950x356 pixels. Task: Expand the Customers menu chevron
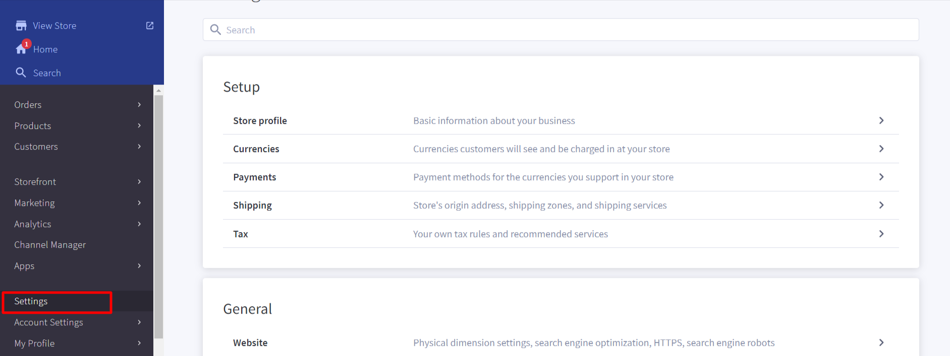[x=139, y=147]
